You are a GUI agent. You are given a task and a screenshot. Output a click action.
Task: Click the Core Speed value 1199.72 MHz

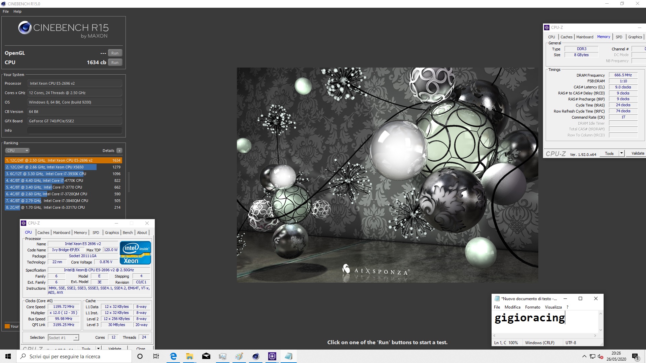tap(64, 307)
